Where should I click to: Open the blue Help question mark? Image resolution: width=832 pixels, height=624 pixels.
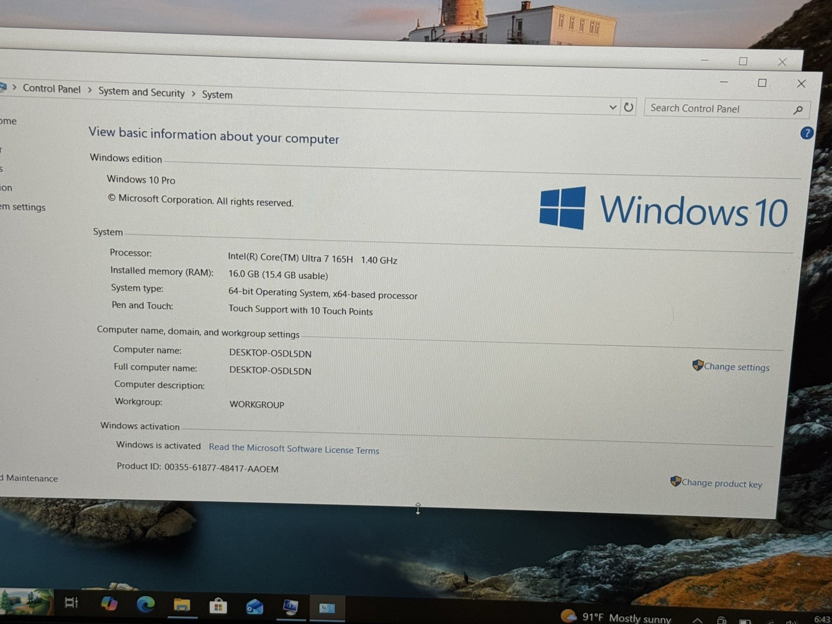807,133
